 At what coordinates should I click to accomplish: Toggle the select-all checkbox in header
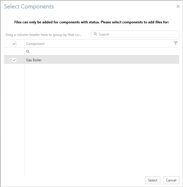tap(14, 44)
